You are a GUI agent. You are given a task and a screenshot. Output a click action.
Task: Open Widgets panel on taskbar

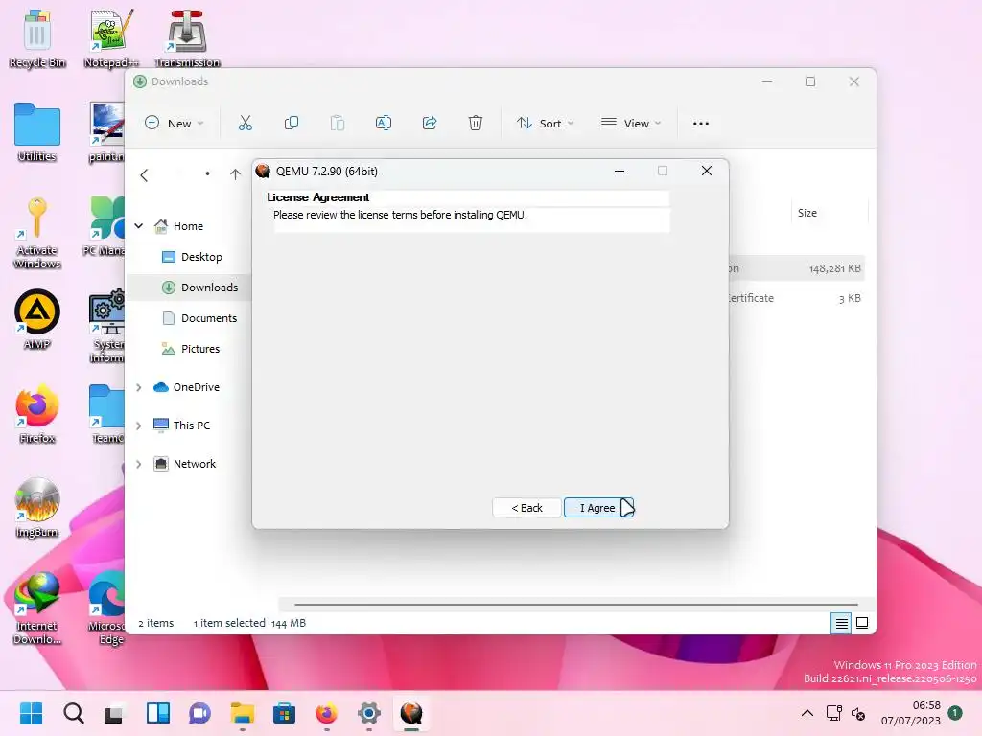tap(158, 713)
